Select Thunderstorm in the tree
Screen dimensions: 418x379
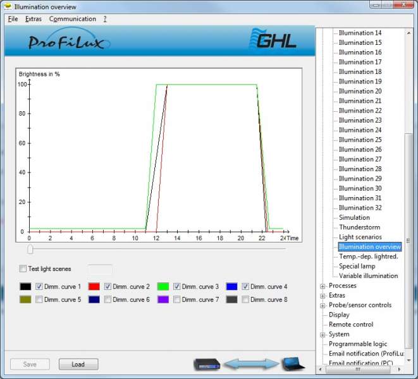point(359,227)
